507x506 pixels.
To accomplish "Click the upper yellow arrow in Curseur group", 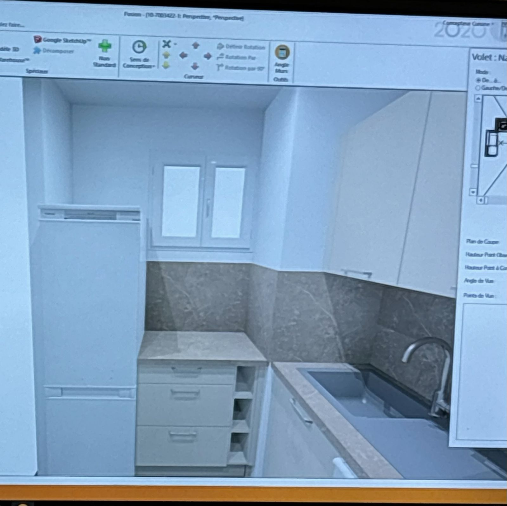I will (x=166, y=55).
